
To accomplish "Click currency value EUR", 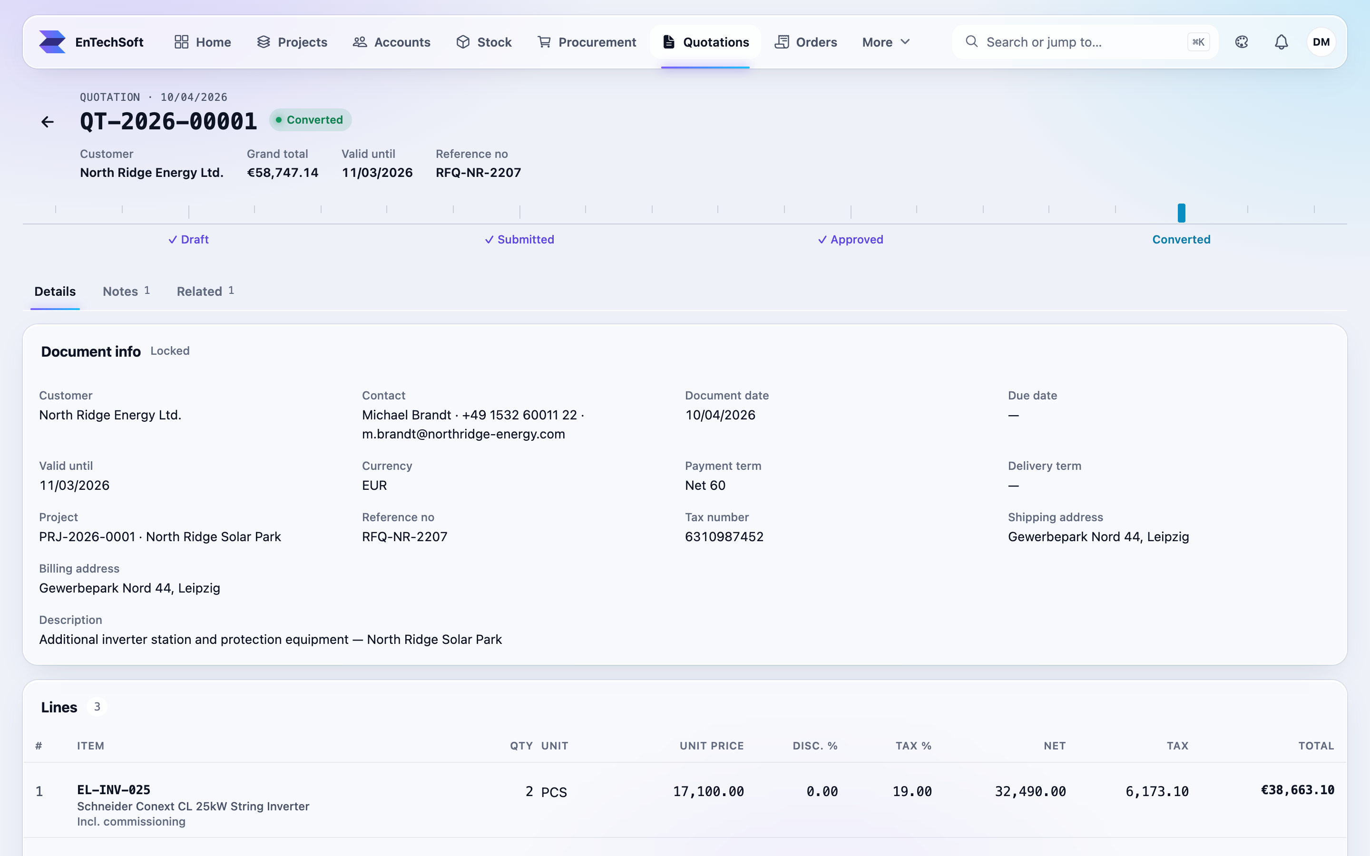I will (x=374, y=485).
